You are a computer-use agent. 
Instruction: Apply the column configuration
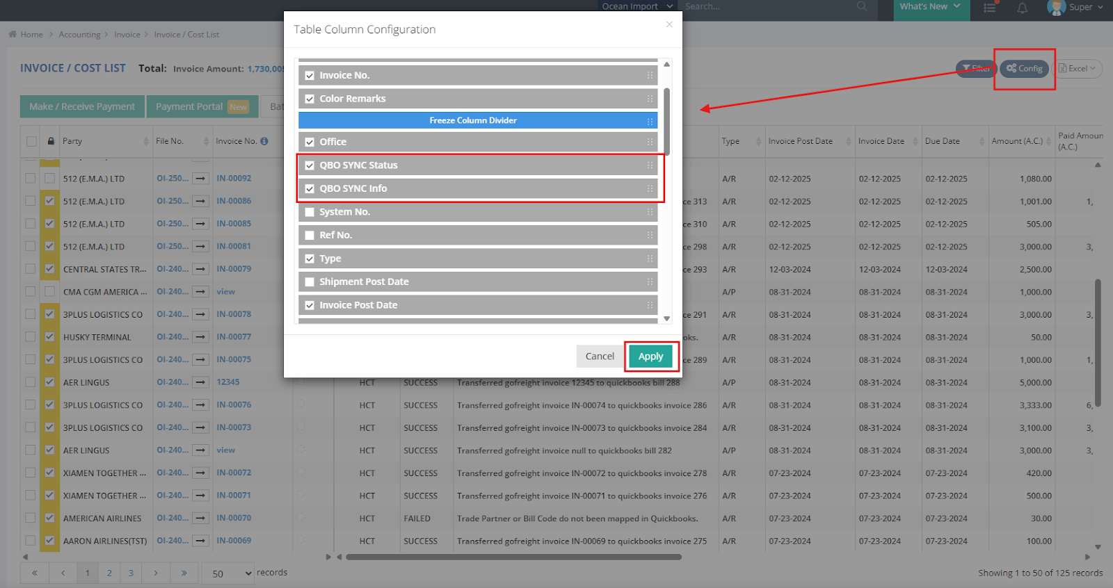coord(650,357)
